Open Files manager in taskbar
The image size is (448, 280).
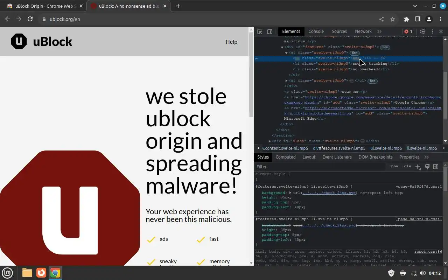[27, 273]
